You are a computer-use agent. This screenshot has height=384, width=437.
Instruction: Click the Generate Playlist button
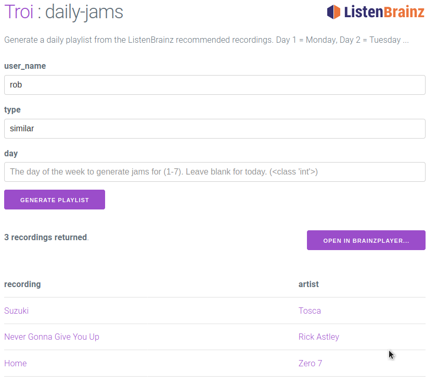pos(55,200)
